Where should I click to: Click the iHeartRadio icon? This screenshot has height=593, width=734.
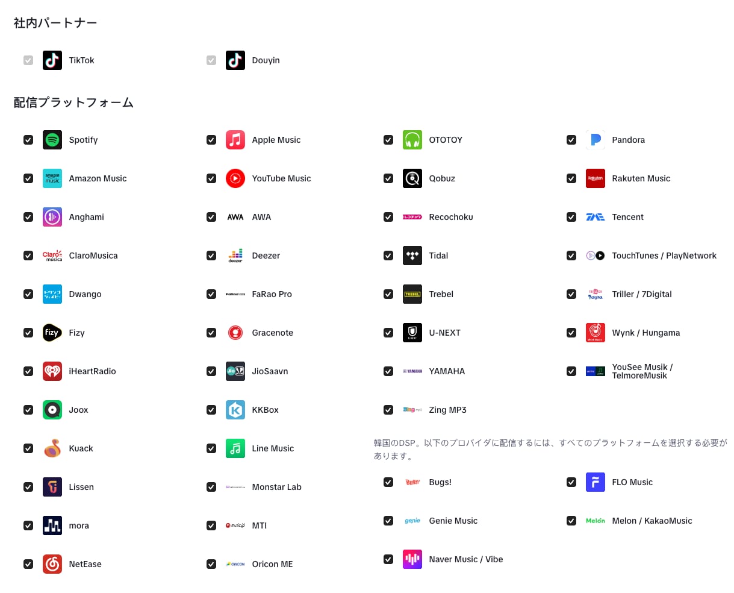(52, 371)
